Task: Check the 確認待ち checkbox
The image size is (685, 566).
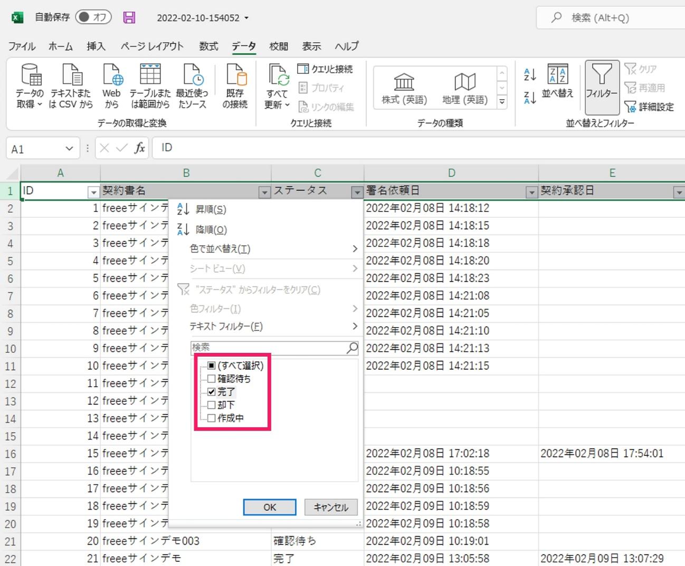Action: click(212, 379)
